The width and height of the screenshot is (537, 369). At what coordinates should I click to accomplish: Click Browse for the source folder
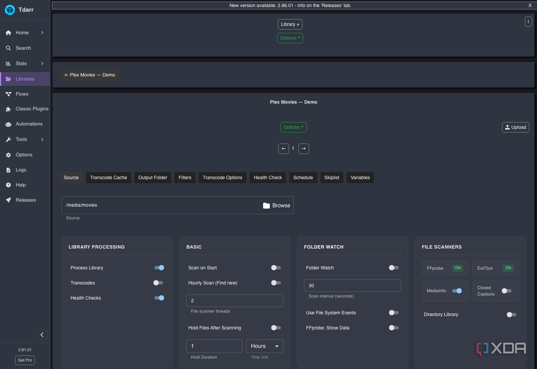[277, 205]
